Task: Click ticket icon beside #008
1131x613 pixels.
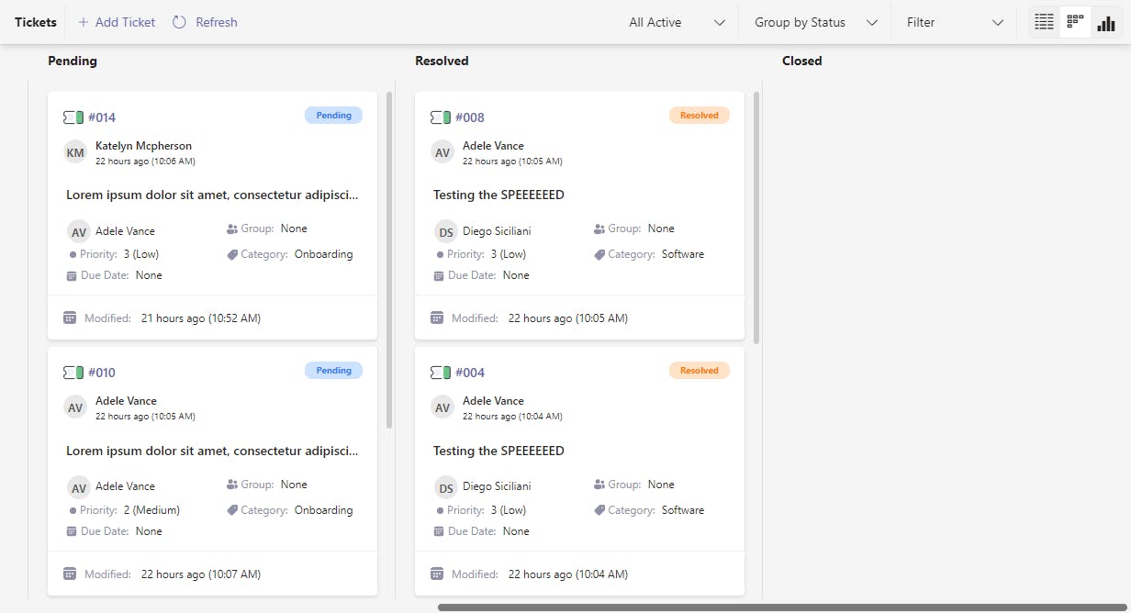Action: point(441,117)
